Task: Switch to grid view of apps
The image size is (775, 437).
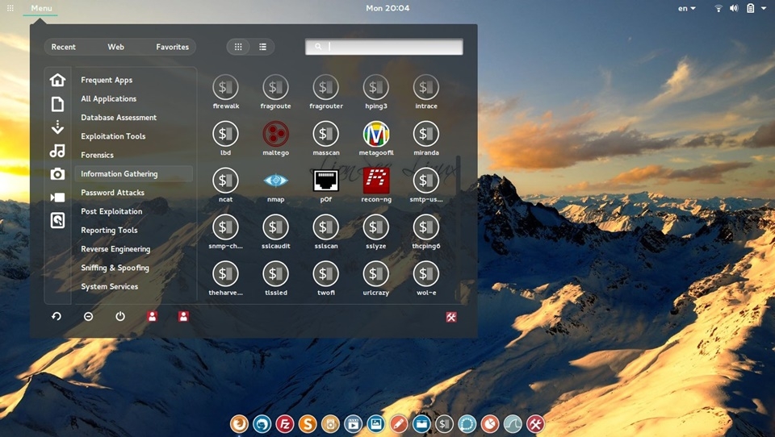Action: click(x=238, y=47)
